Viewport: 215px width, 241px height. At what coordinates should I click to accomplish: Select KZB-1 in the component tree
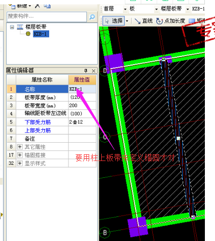pyautogui.click(x=41, y=34)
